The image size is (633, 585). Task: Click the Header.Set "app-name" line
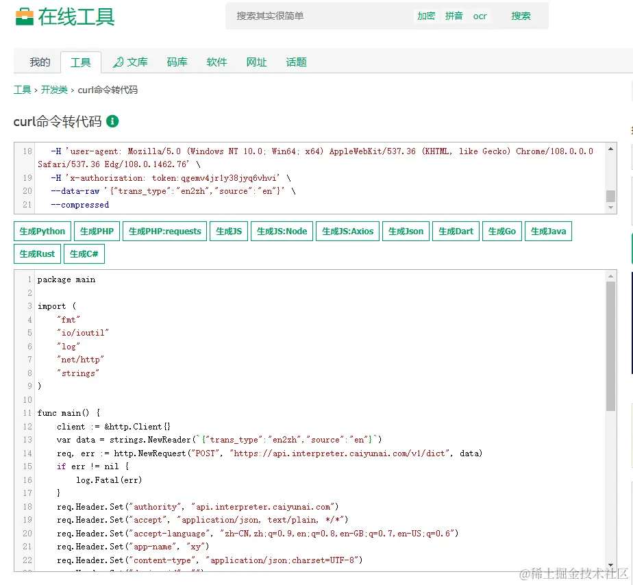(133, 546)
